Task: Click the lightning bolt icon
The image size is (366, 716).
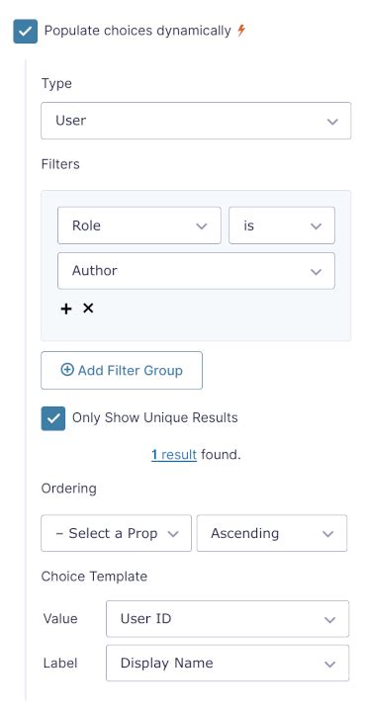Action: (x=241, y=31)
